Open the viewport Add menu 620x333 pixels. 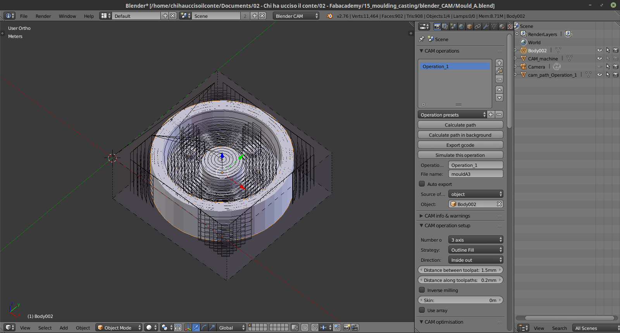[64, 328]
